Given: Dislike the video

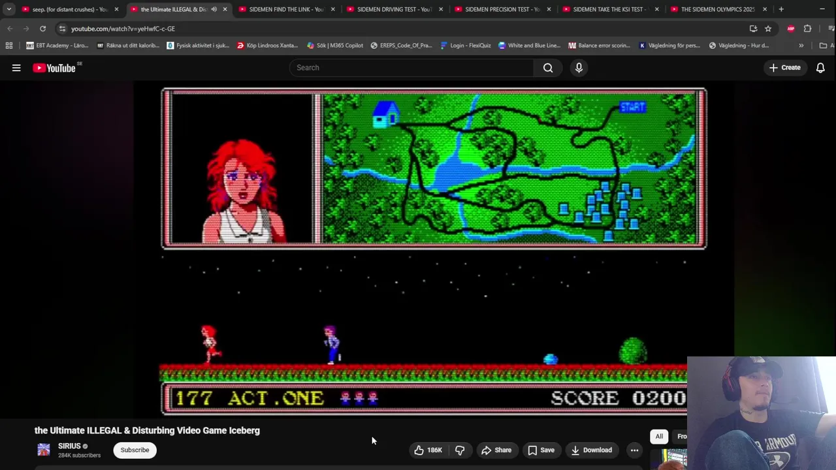Looking at the screenshot, I should (x=460, y=450).
